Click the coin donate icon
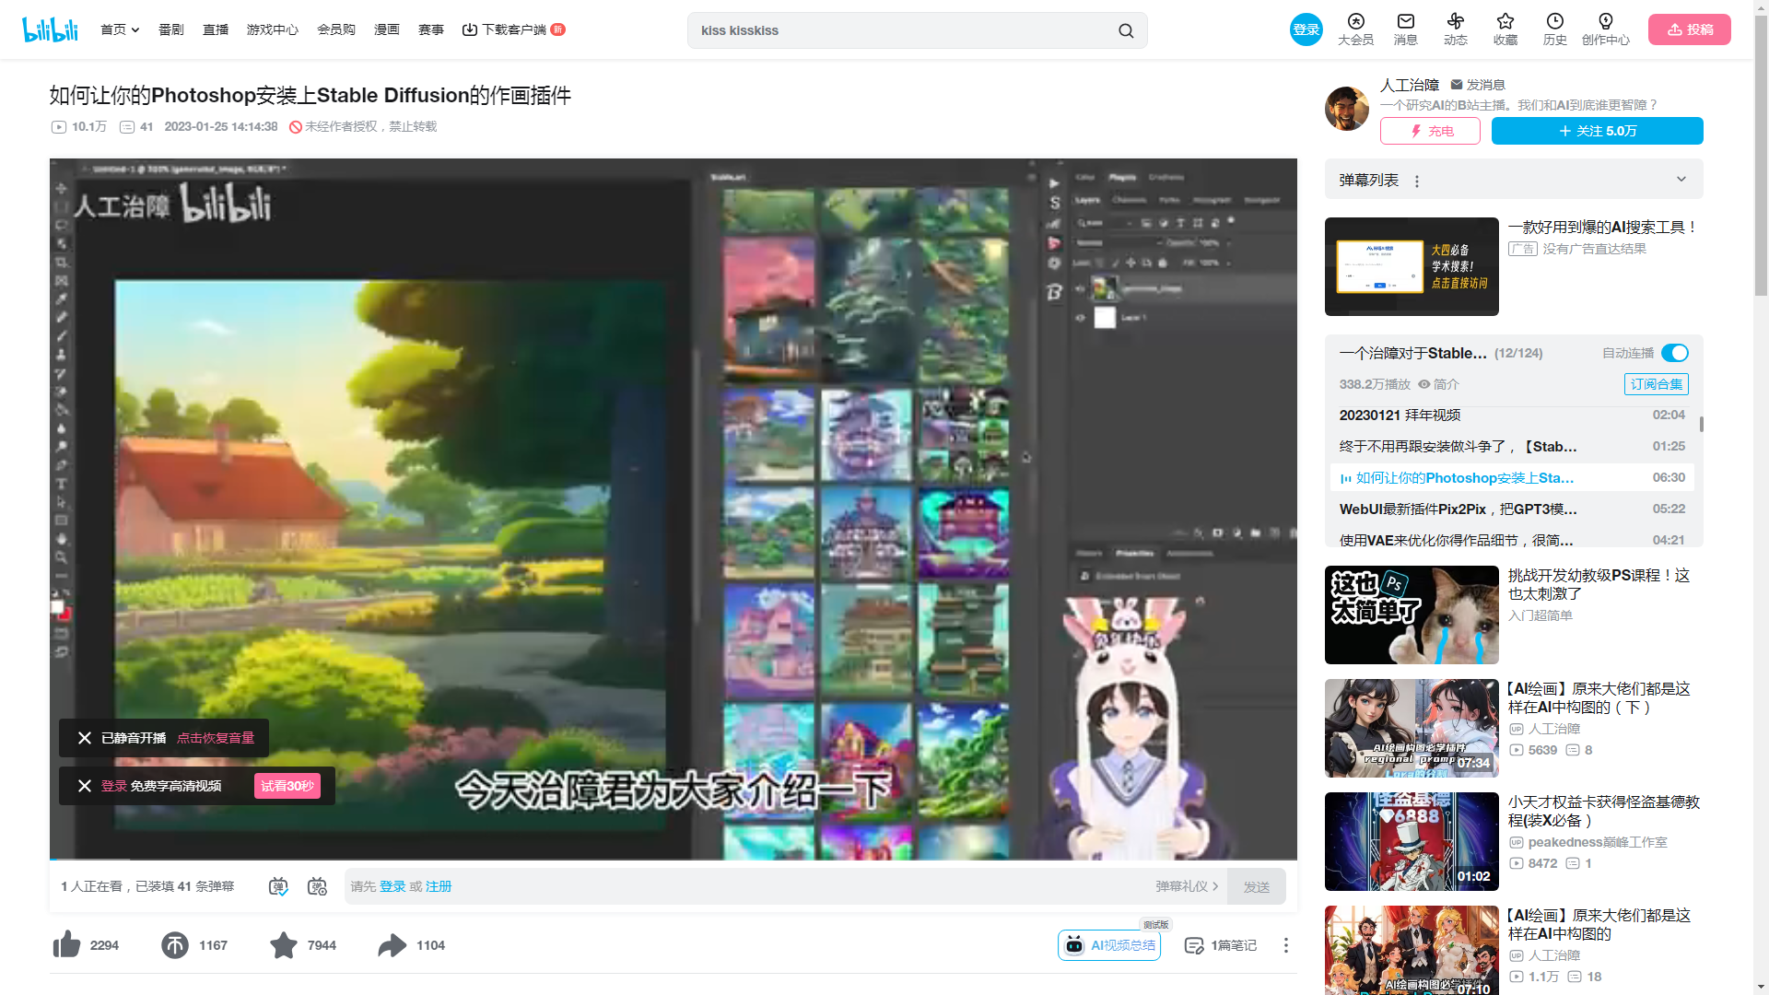Image resolution: width=1769 pixels, height=995 pixels. [x=175, y=945]
